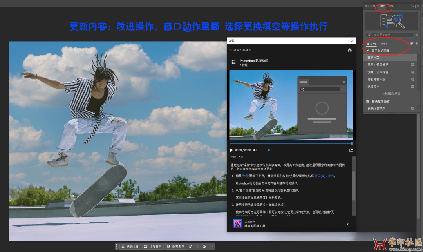
Task: Open the 提供操作反馈 link
Action: tap(392, 94)
